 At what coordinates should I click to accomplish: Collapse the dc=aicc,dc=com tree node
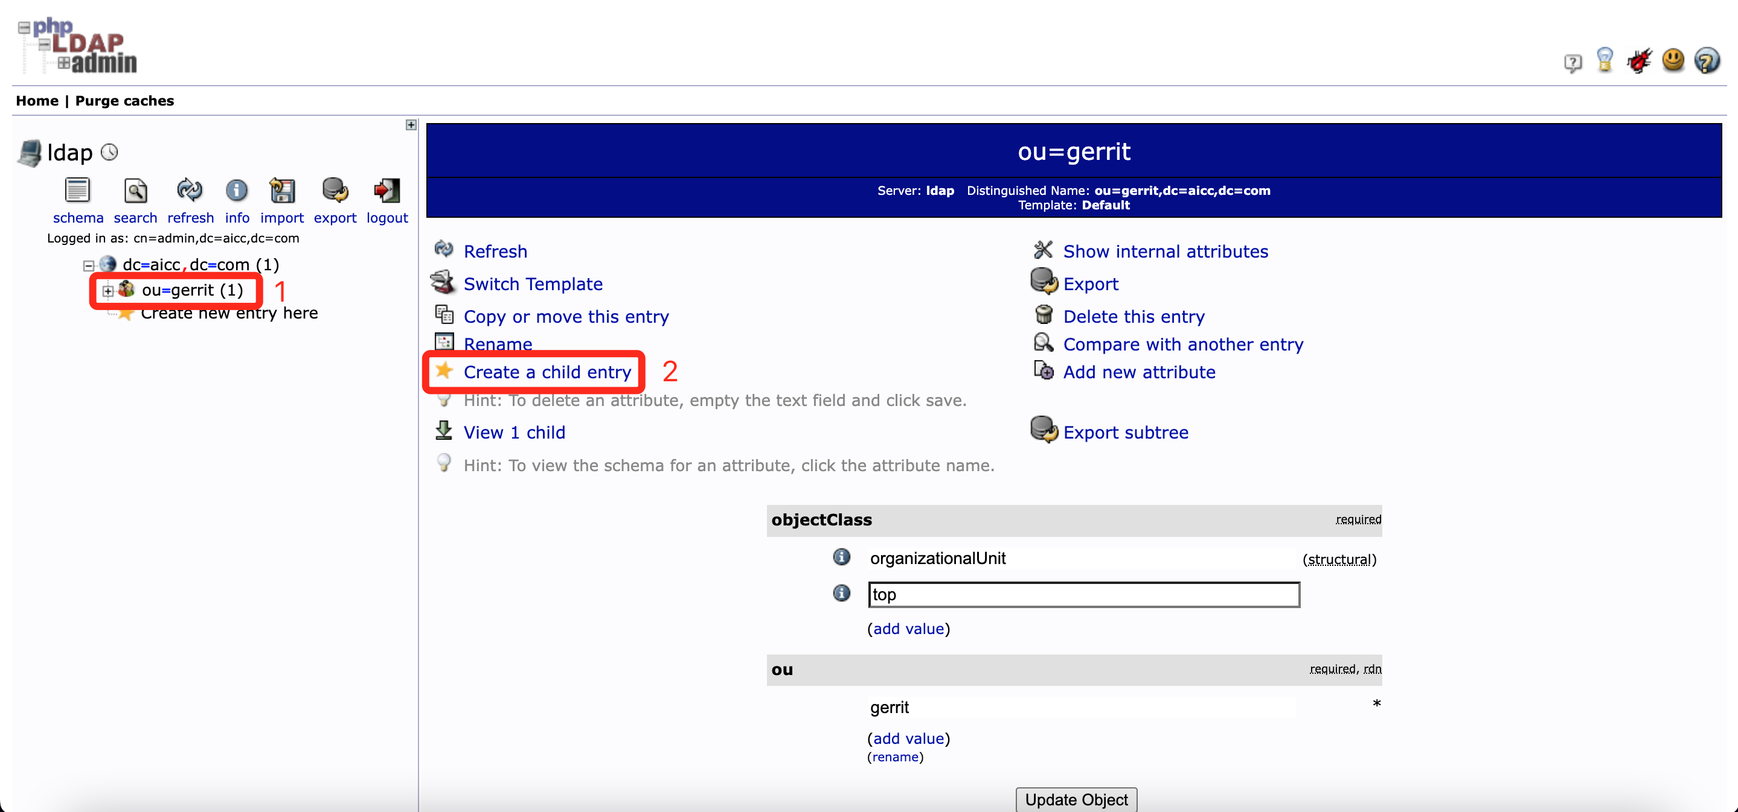88,265
